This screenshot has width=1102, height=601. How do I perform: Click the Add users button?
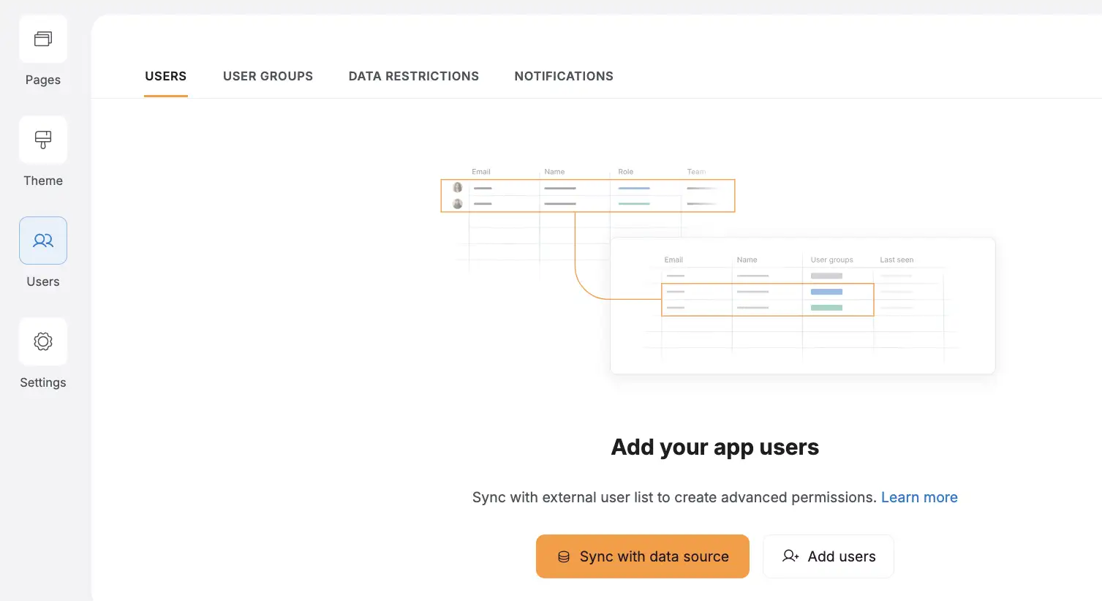tap(829, 556)
